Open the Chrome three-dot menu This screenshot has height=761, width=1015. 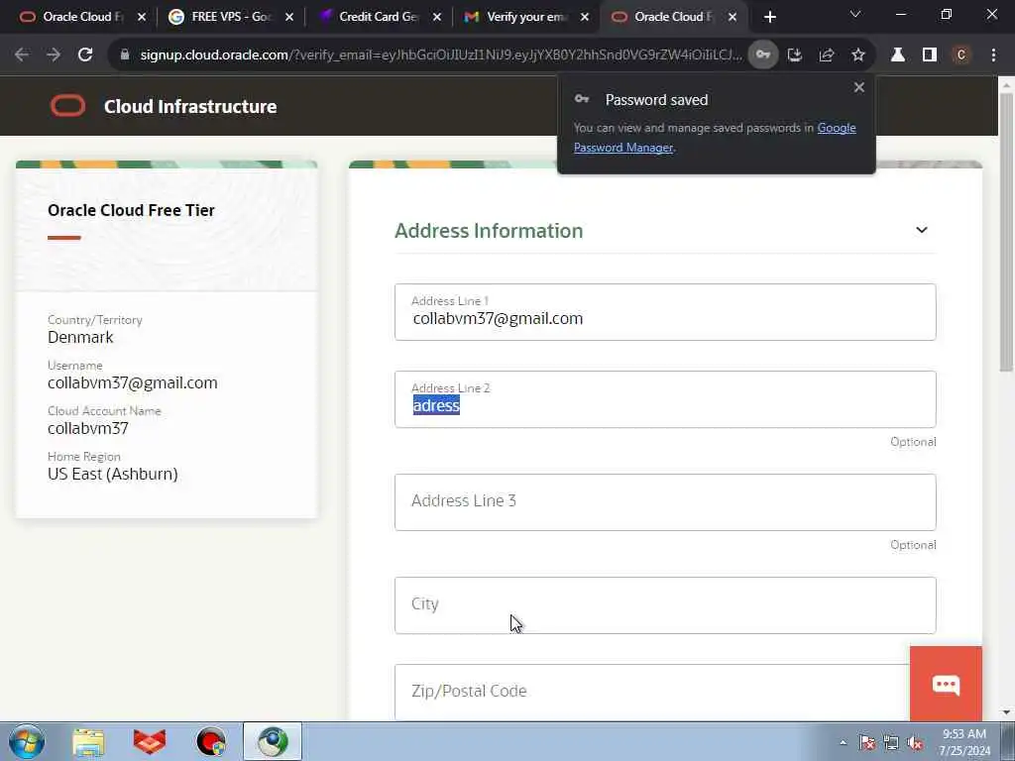[993, 55]
